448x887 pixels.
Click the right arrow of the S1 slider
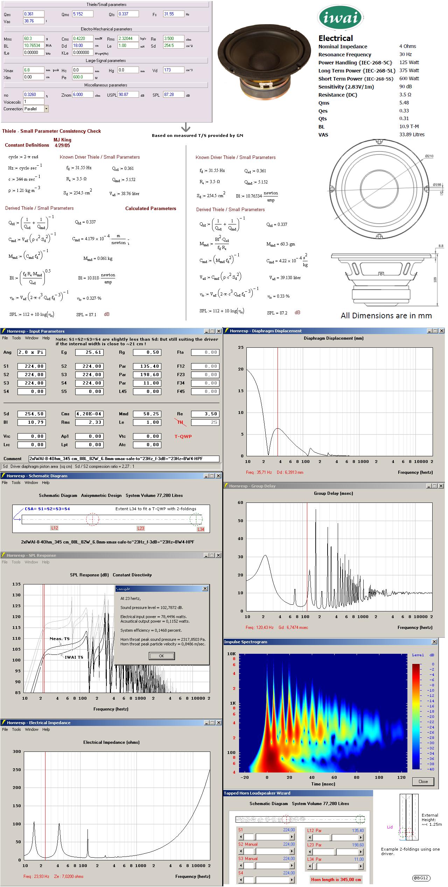coord(292,838)
